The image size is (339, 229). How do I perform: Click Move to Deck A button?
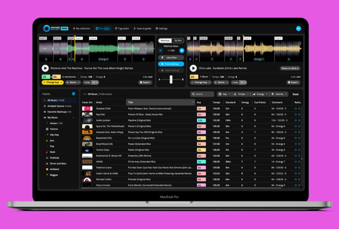pyautogui.click(x=290, y=68)
